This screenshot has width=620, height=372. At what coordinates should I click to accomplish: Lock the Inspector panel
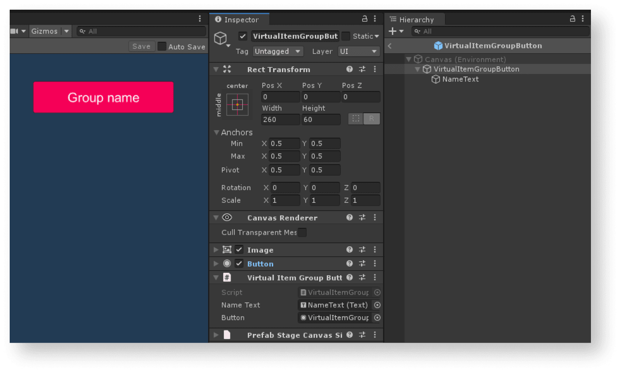pyautogui.click(x=365, y=19)
